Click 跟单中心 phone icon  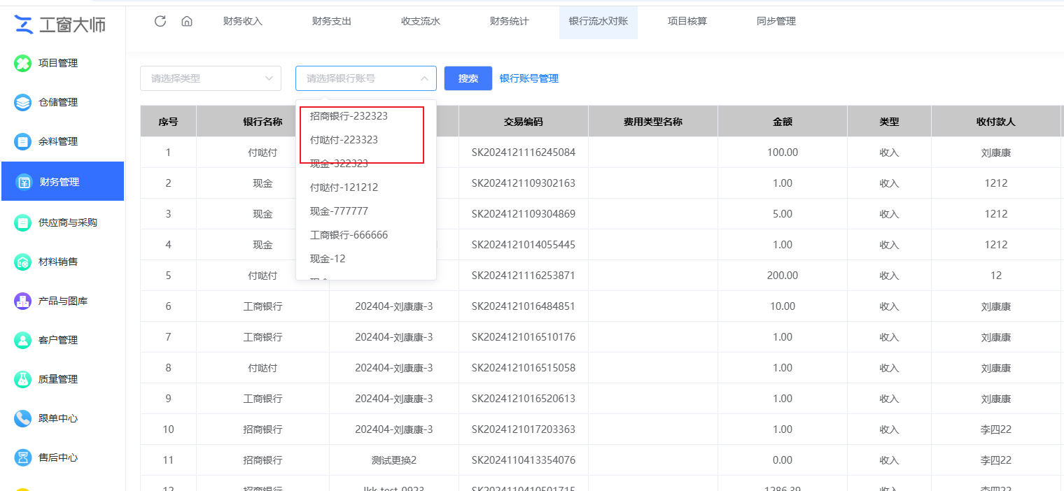click(23, 418)
